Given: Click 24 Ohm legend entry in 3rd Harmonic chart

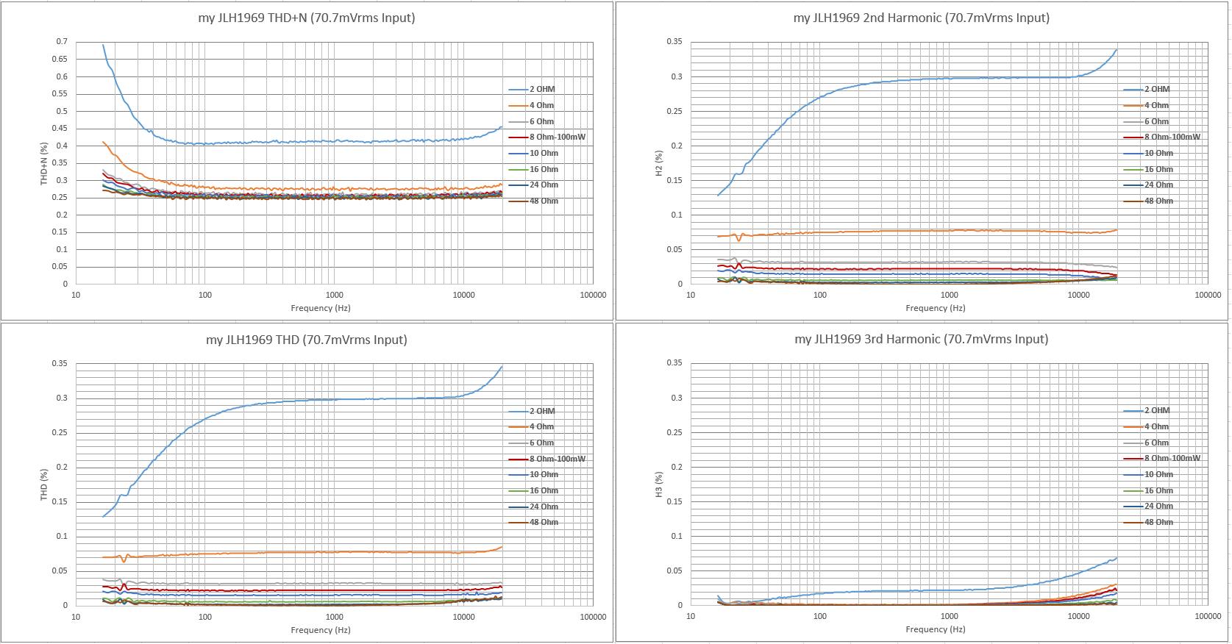Looking at the screenshot, I should [x=1149, y=506].
